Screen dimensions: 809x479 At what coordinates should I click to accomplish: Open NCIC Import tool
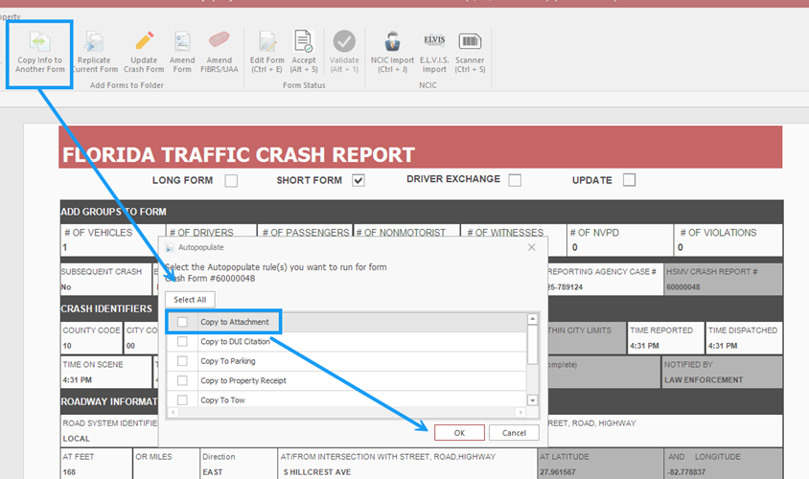pyautogui.click(x=392, y=41)
